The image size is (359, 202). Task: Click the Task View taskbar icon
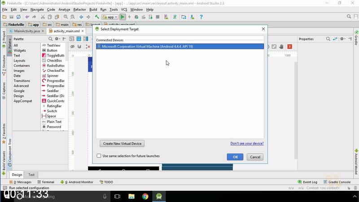point(117,196)
